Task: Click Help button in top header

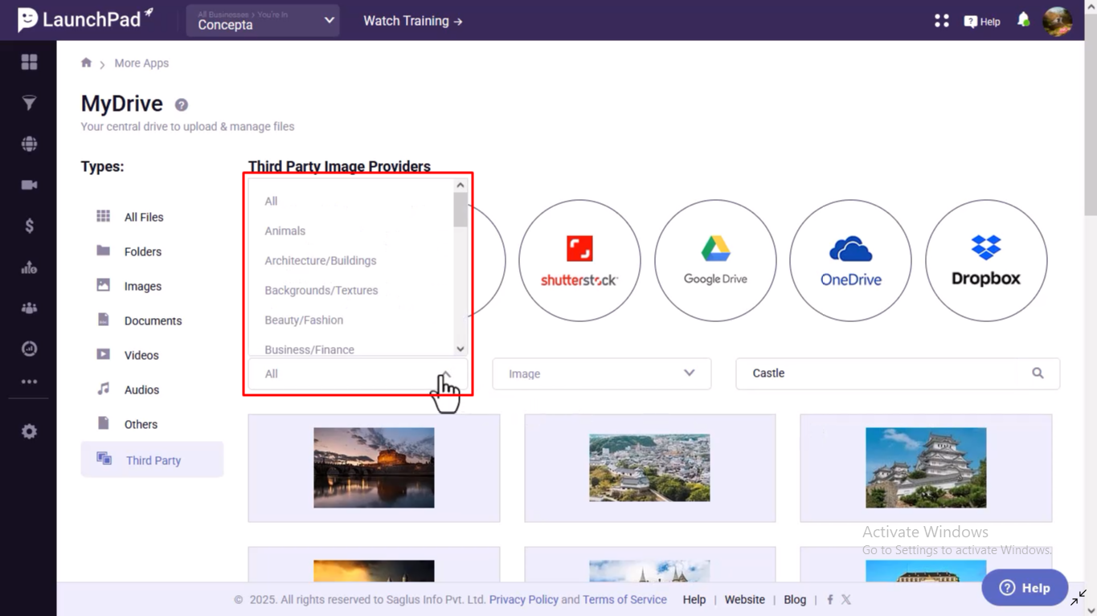Action: click(x=982, y=22)
